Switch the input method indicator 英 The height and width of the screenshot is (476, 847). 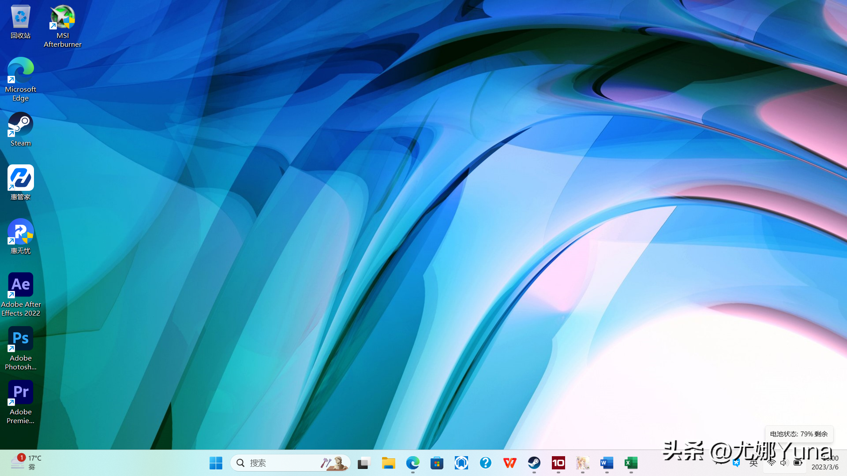(753, 463)
